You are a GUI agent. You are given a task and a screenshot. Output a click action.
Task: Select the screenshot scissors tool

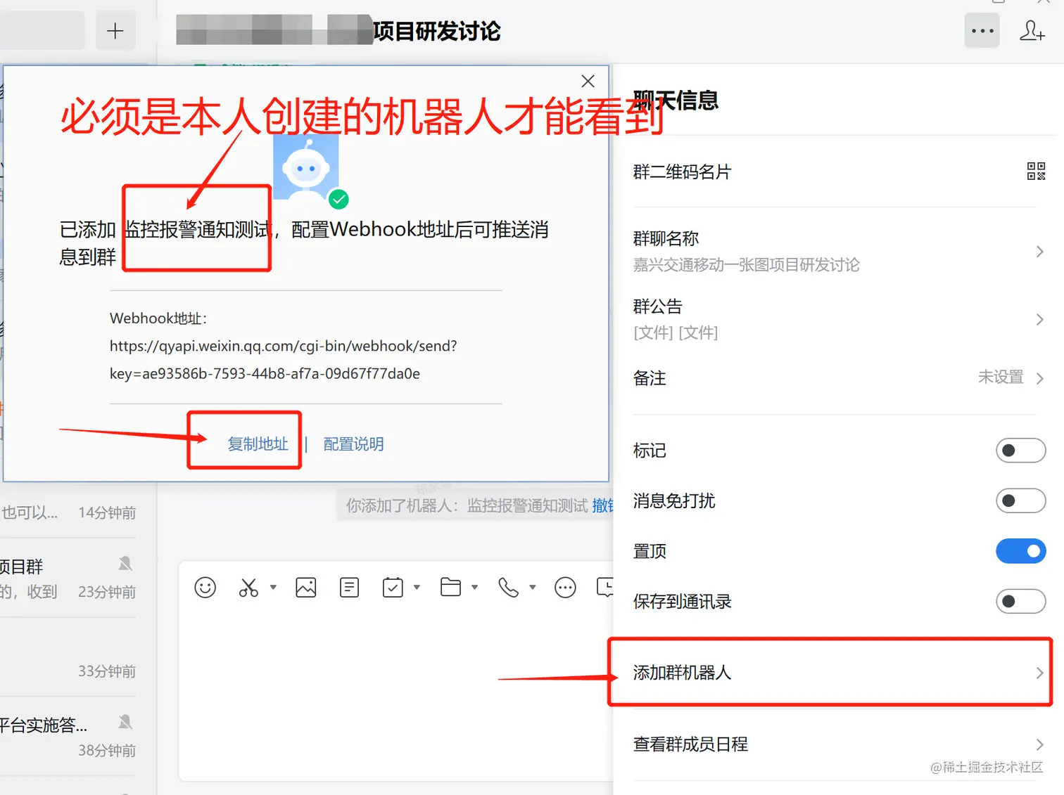pos(251,587)
